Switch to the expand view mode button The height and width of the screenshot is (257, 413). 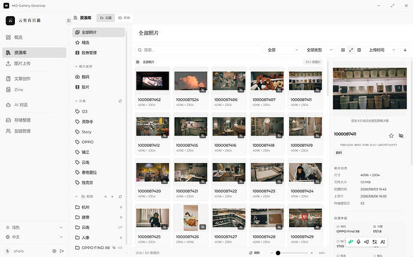tap(351, 50)
